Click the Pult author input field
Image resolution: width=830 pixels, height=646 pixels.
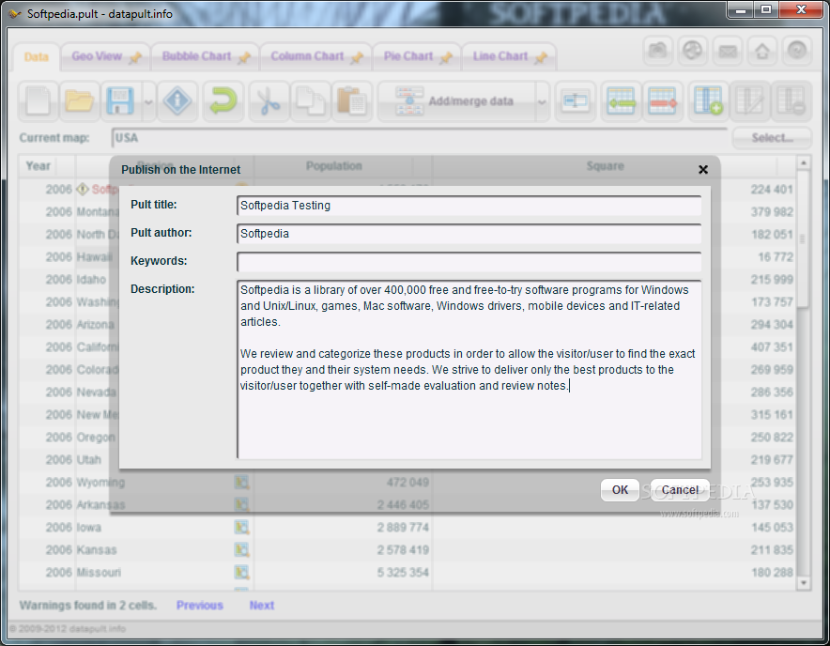tap(469, 234)
